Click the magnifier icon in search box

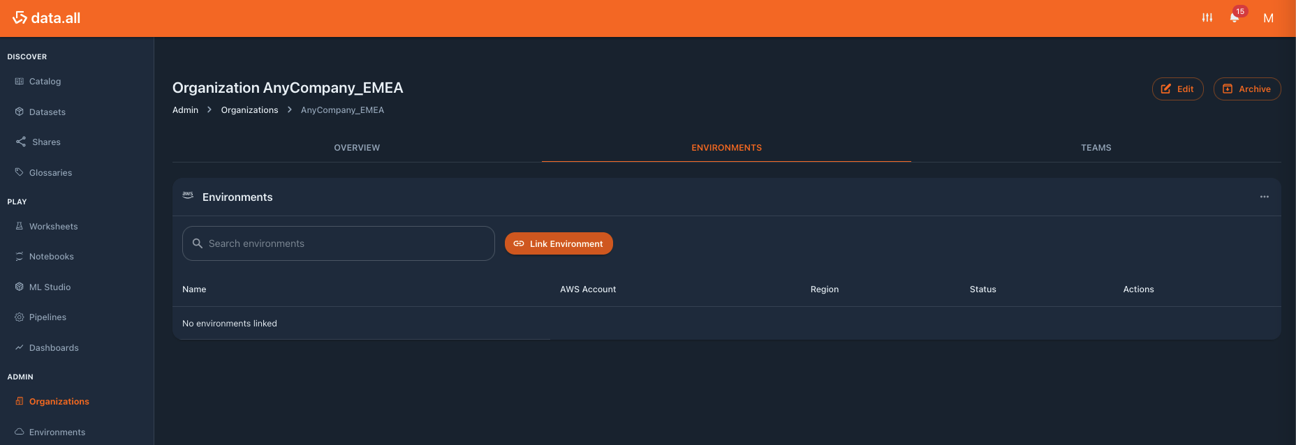[198, 243]
